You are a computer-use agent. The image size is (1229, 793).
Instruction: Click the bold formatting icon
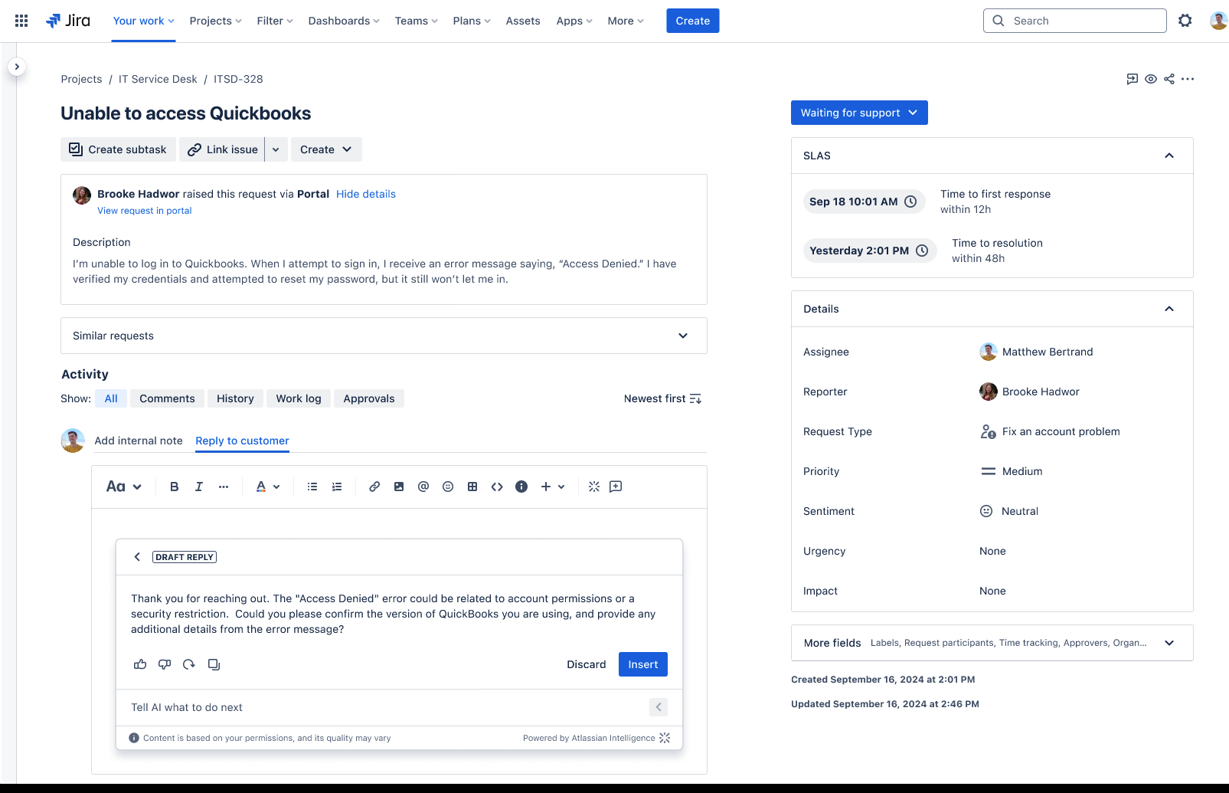pyautogui.click(x=174, y=487)
